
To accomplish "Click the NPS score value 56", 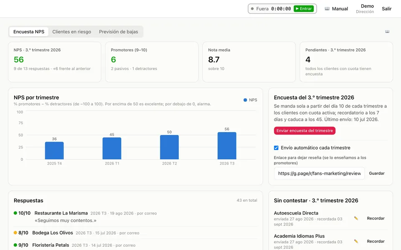I will pyautogui.click(x=19, y=60).
